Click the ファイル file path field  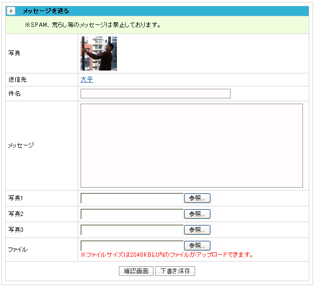click(x=132, y=246)
